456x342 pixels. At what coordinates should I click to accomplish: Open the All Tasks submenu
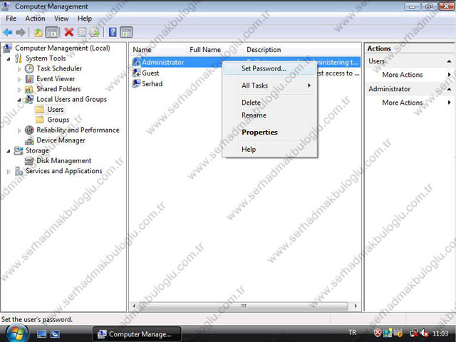point(269,85)
